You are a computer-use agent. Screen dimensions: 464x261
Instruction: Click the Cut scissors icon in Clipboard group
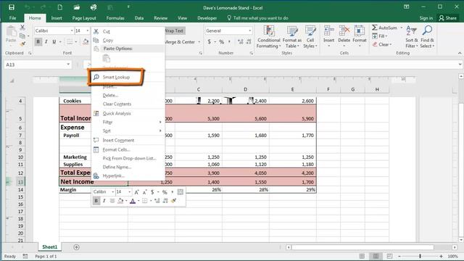point(22,28)
